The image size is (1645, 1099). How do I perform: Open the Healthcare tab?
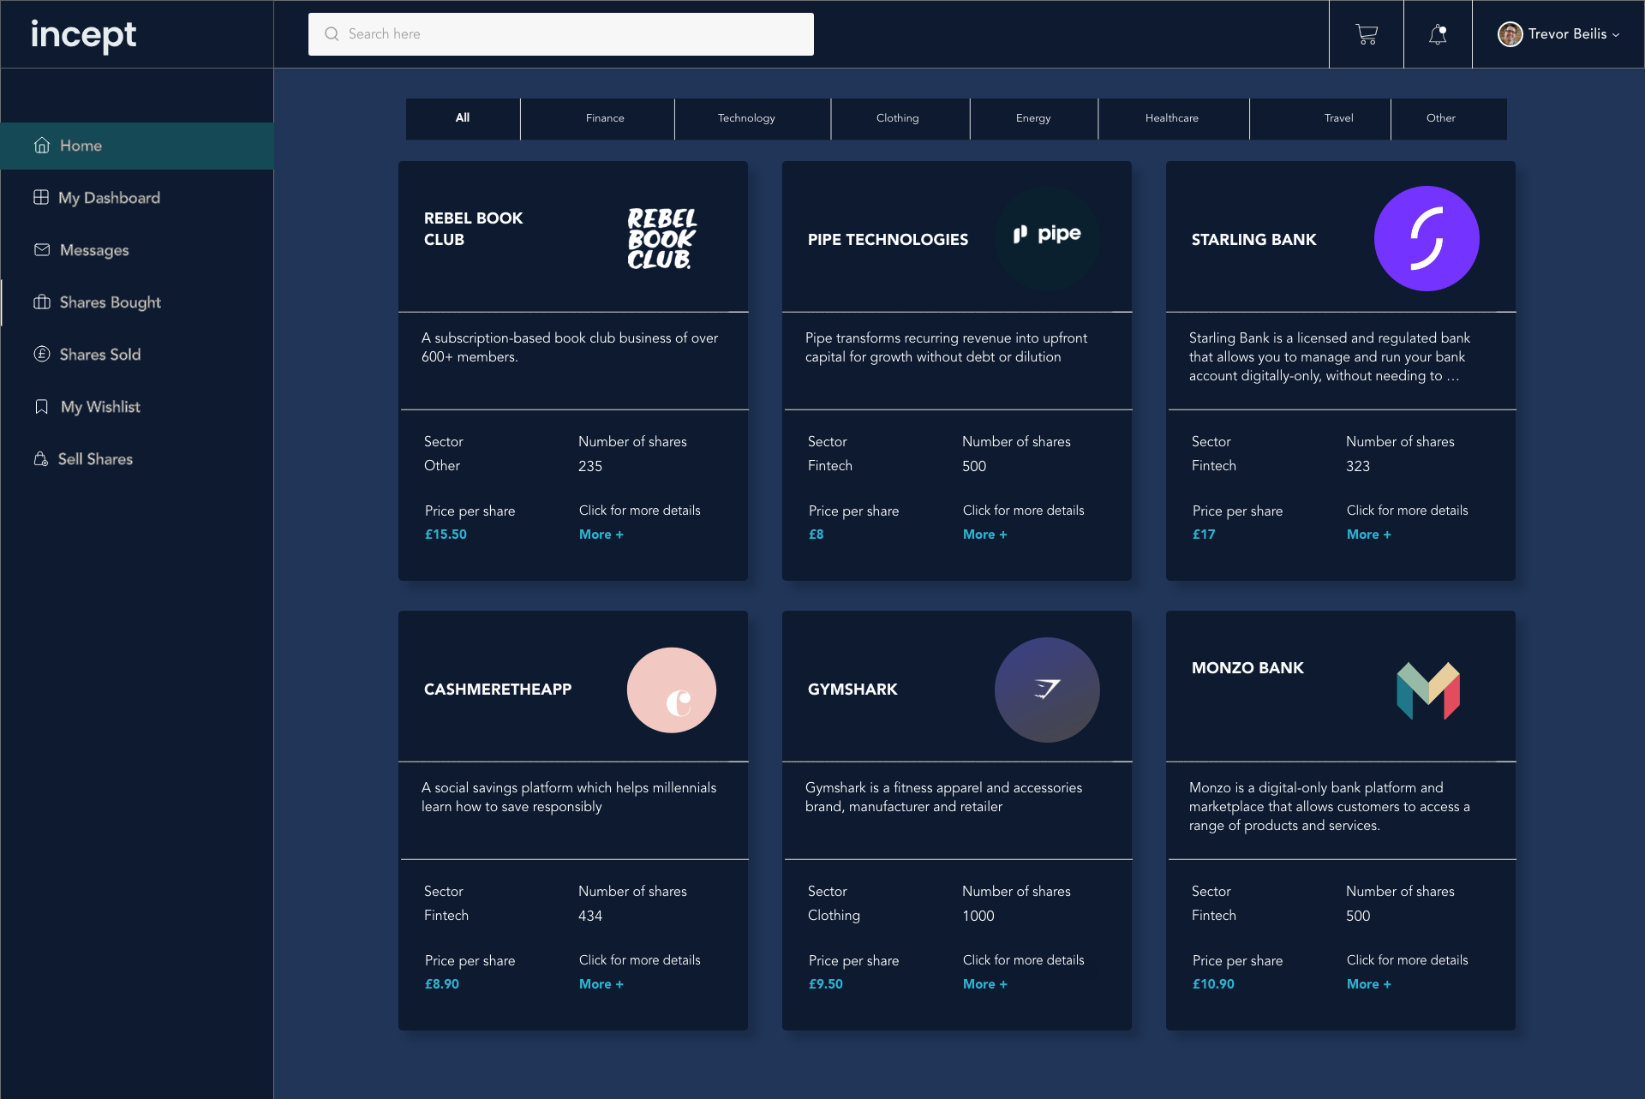click(x=1172, y=118)
